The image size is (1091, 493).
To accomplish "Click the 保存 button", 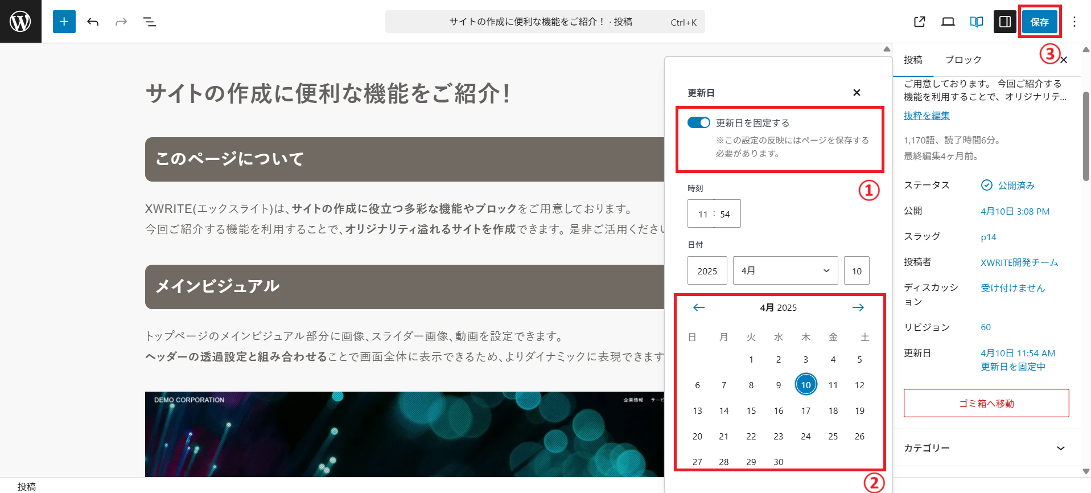I will tap(1039, 22).
